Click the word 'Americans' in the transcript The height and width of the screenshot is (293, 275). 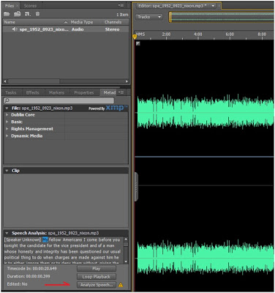point(72,240)
